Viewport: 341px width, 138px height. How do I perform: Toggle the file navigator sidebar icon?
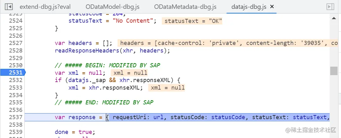[9, 7]
